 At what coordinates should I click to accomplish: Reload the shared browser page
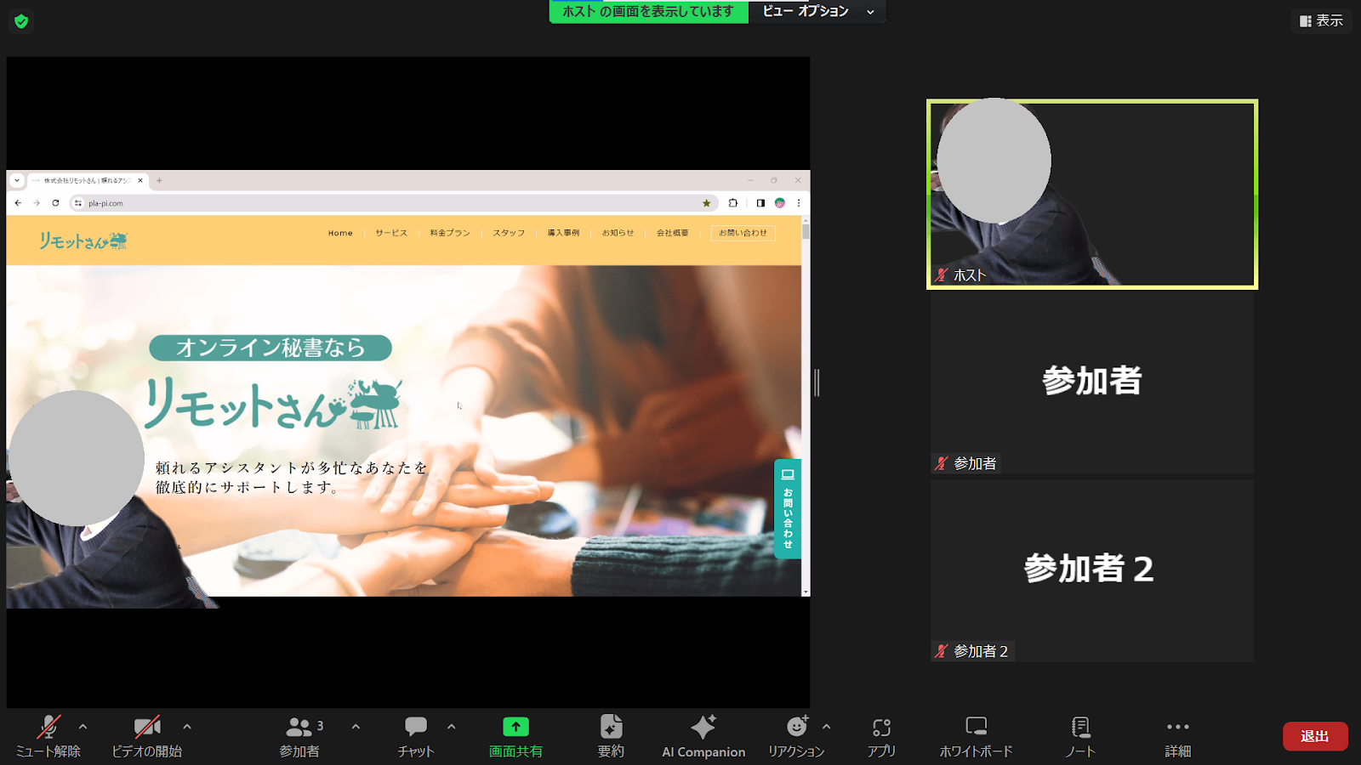click(55, 203)
